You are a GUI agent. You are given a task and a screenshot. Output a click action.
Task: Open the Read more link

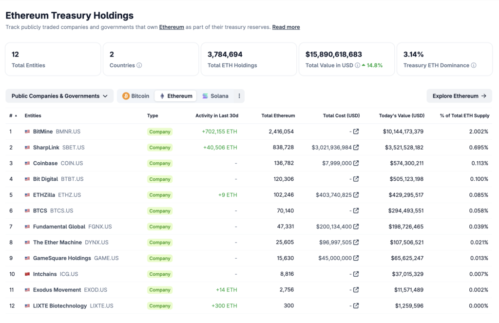coord(286,27)
